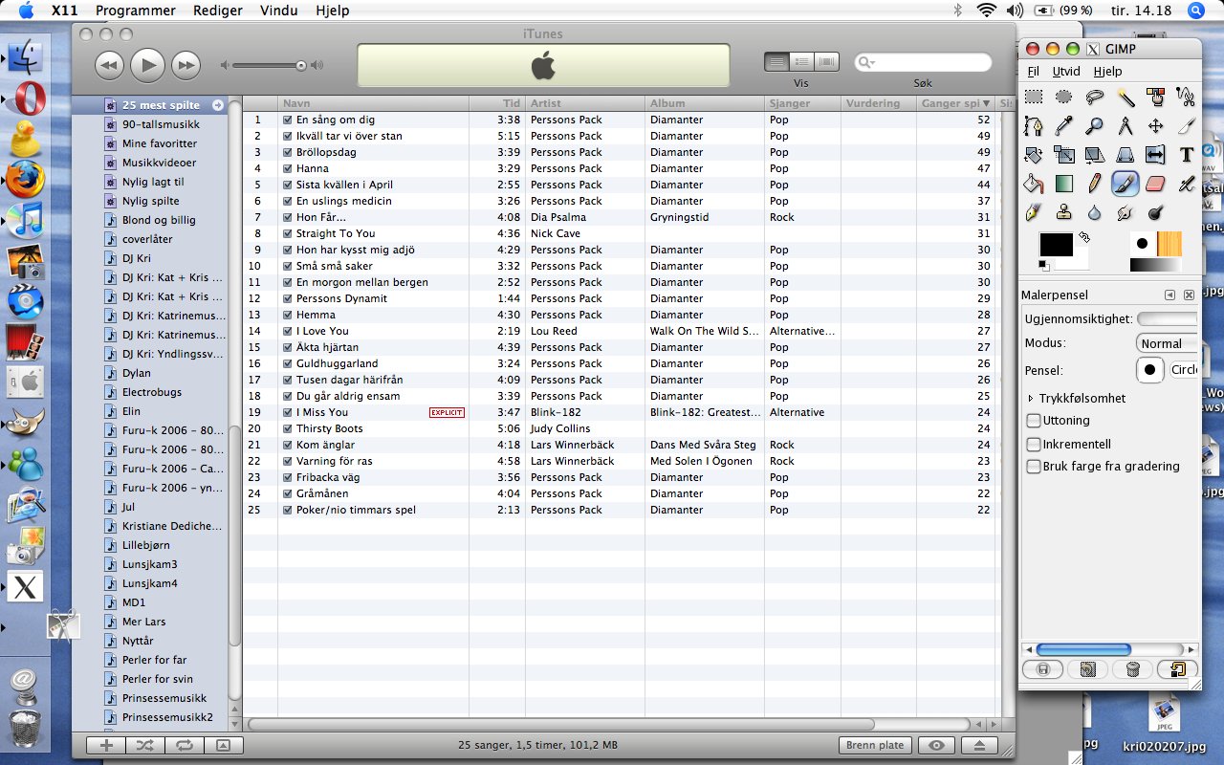Uncheck the song 'En sång om dig'
Screen dimensions: 1224x765
click(x=287, y=120)
